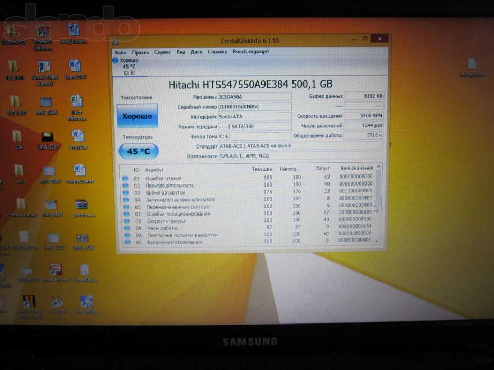Click the Возможности field S.M.A.R.T., APM, NCQ
The image size is (494, 370).
click(301, 156)
